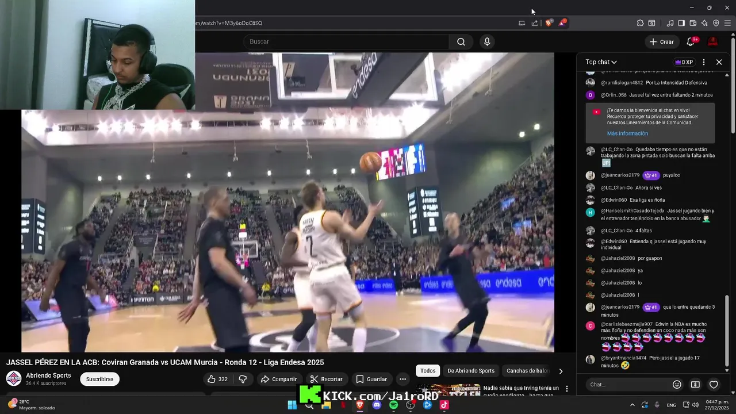Click the install app icon in address bar
The width and height of the screenshot is (736, 414).
(x=522, y=23)
